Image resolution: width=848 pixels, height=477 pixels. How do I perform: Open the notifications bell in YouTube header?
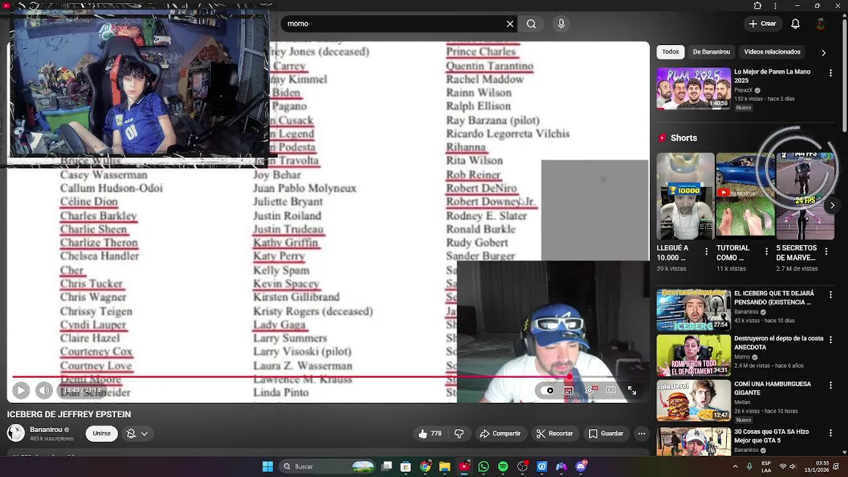pos(795,24)
